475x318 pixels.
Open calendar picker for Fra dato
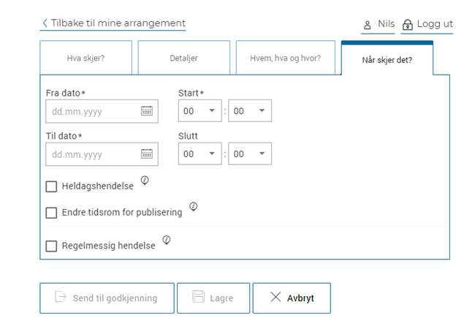coord(146,111)
